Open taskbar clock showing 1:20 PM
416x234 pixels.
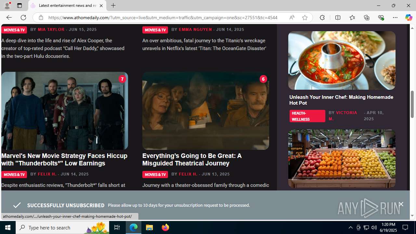tap(388, 227)
